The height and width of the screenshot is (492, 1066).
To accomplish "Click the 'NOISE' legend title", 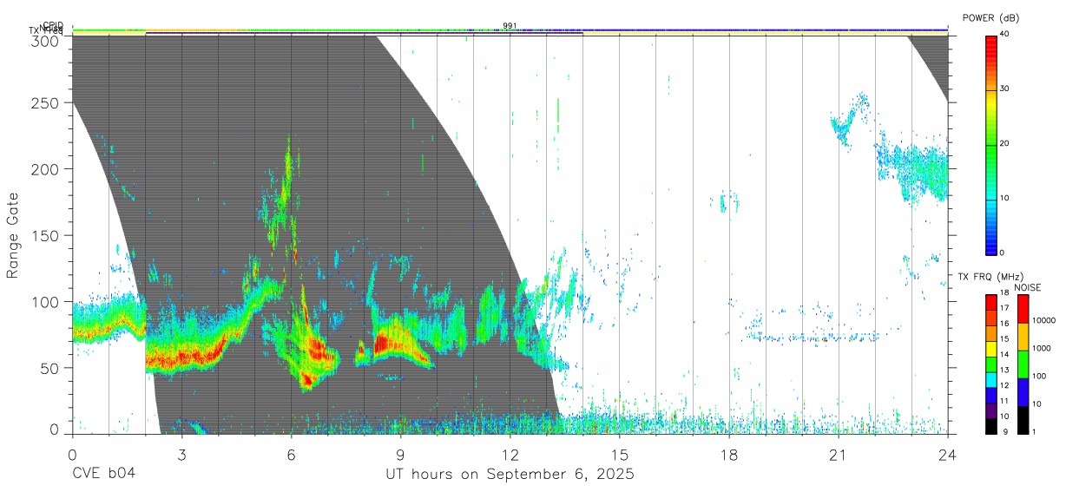I will pyautogui.click(x=1028, y=288).
